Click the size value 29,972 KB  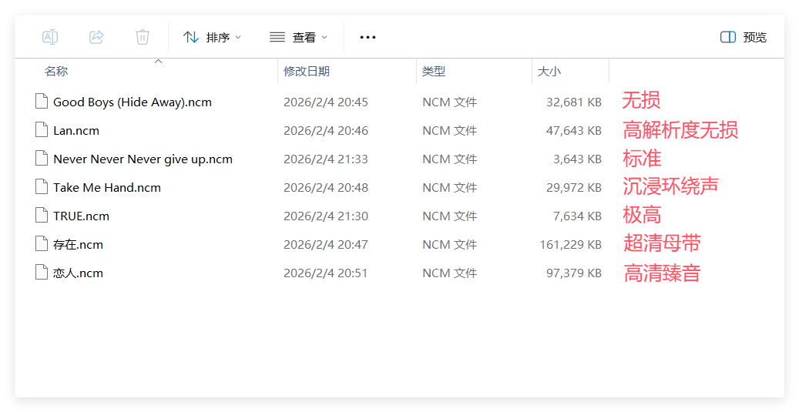(574, 187)
